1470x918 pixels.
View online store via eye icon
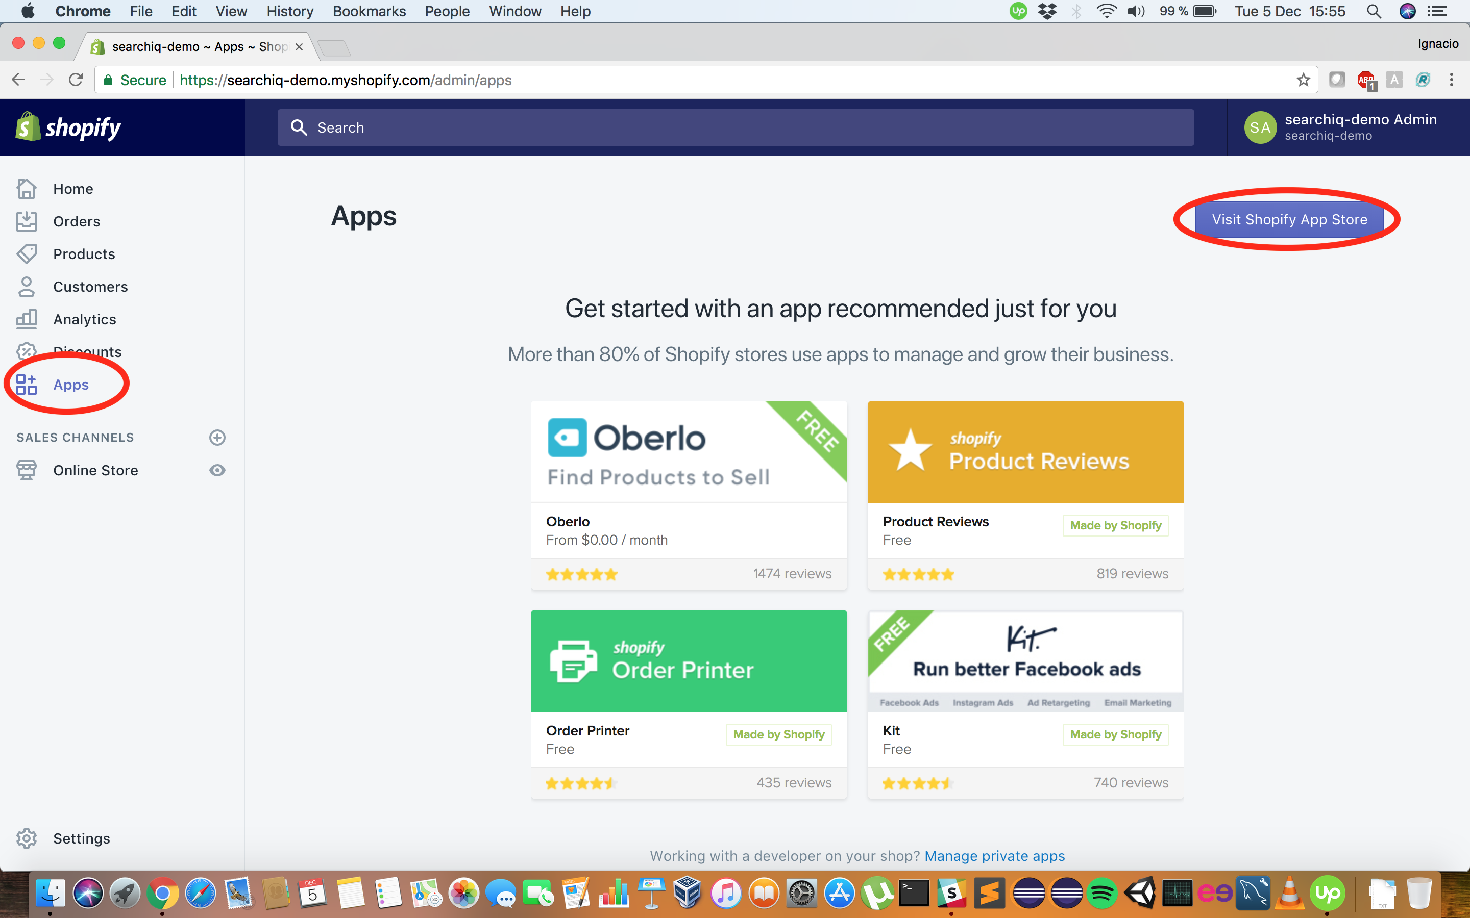tap(217, 470)
